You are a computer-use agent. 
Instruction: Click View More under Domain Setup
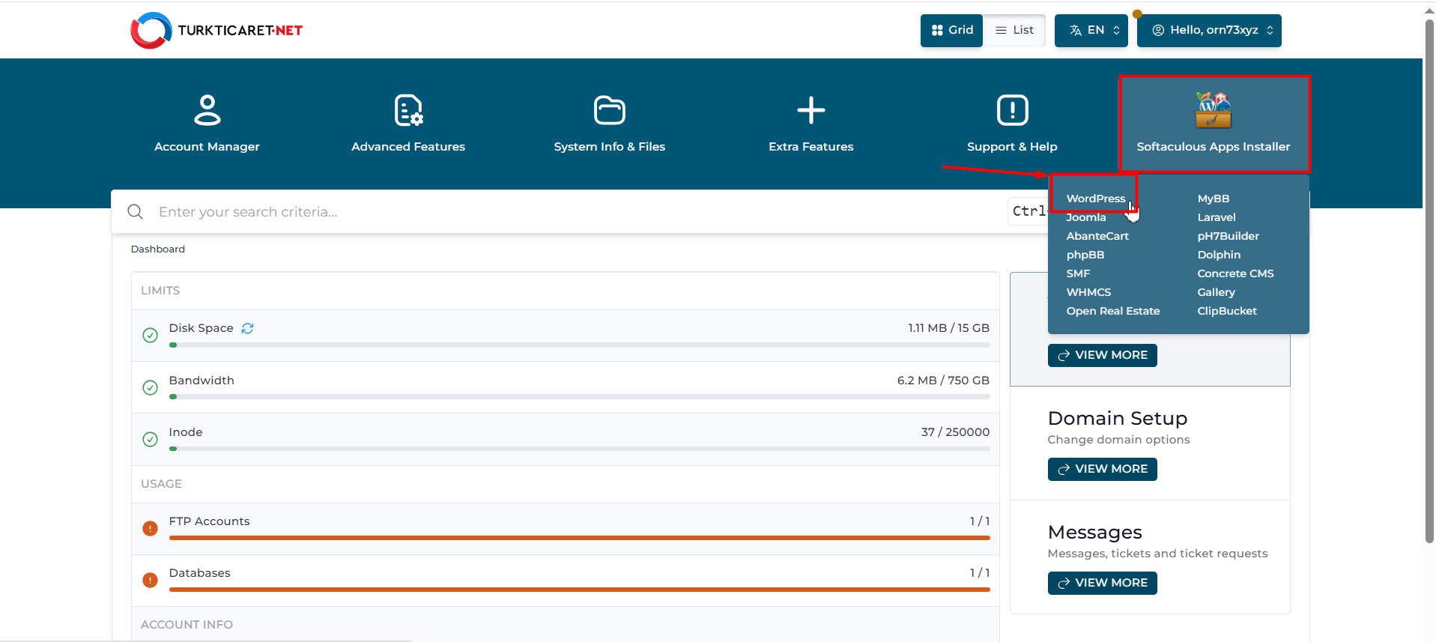(x=1102, y=469)
